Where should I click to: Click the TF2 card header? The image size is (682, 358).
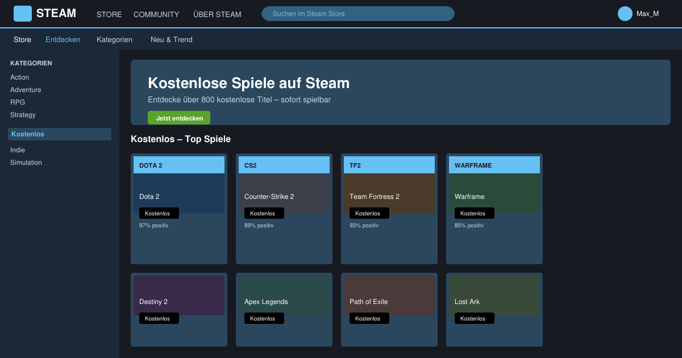pos(389,165)
